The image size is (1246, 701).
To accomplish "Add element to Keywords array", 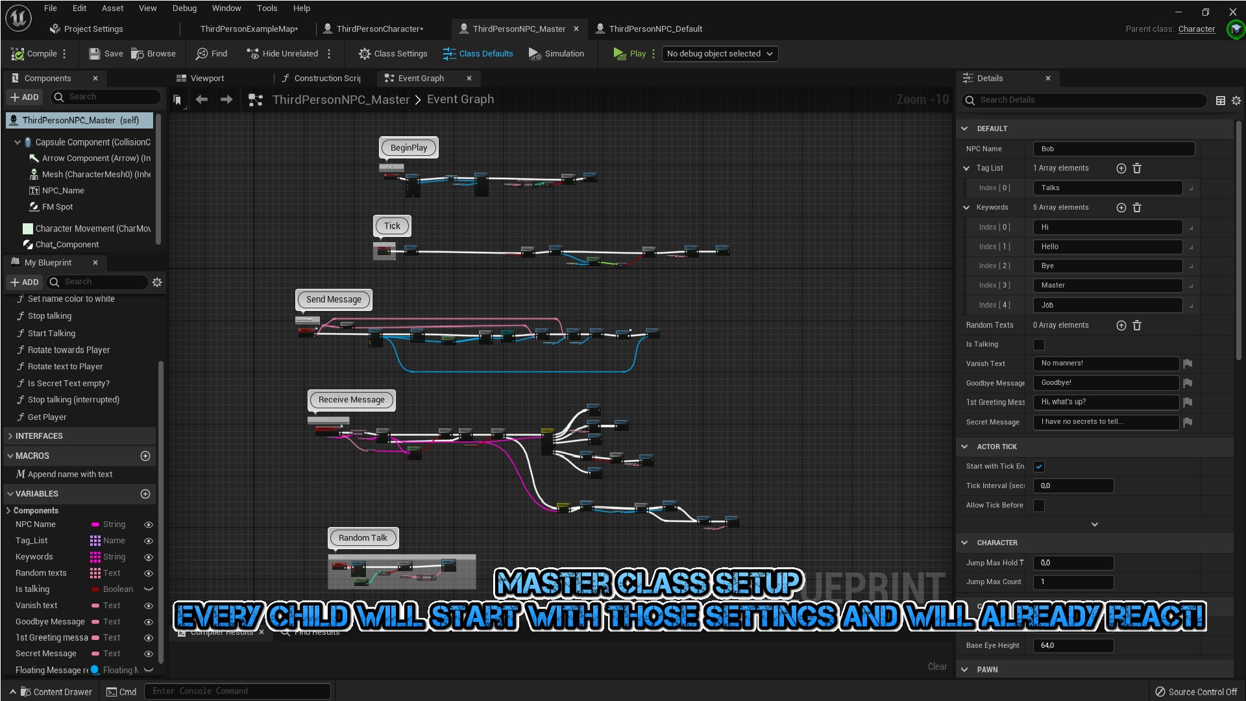I will click(x=1121, y=208).
